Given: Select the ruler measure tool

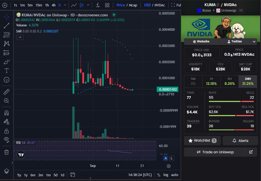Looking at the screenshot, I should pyautogui.click(x=7, y=92).
